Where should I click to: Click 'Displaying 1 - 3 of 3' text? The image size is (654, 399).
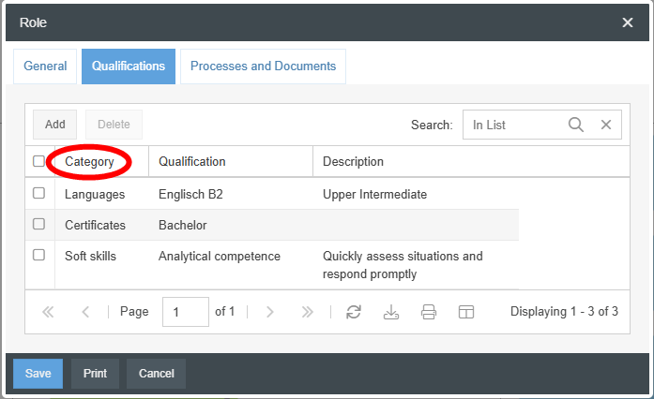point(564,312)
